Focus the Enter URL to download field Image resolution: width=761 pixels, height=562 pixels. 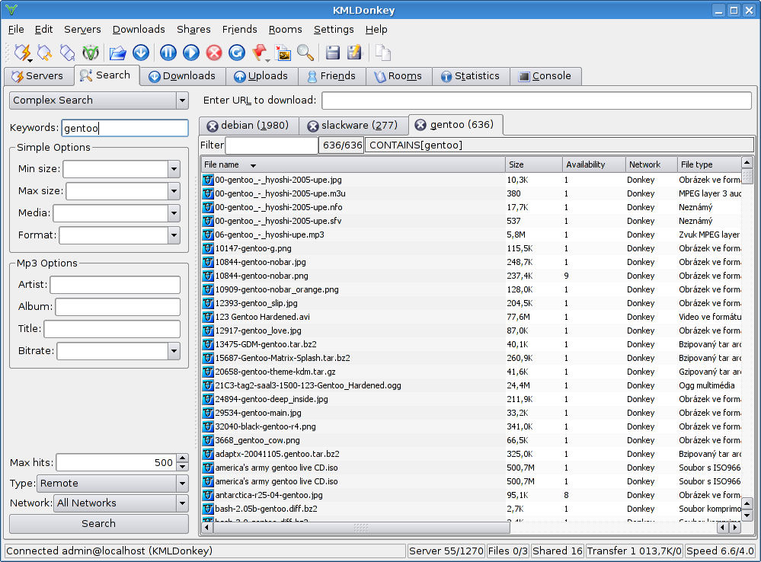(537, 101)
